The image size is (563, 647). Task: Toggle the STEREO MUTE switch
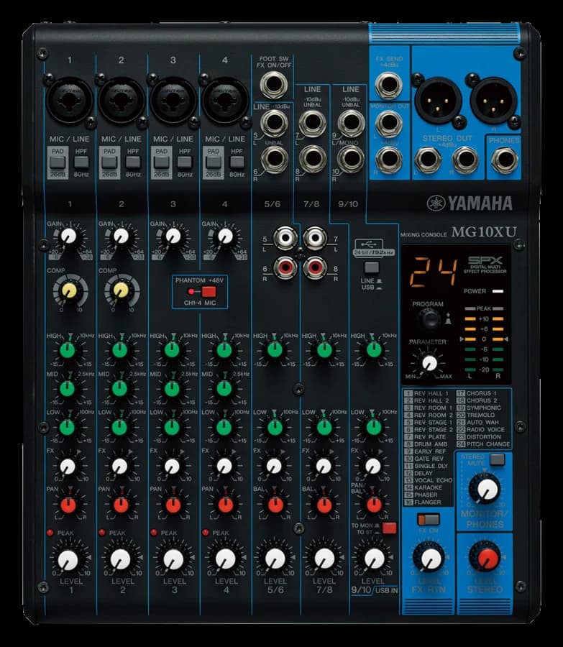[x=498, y=459]
